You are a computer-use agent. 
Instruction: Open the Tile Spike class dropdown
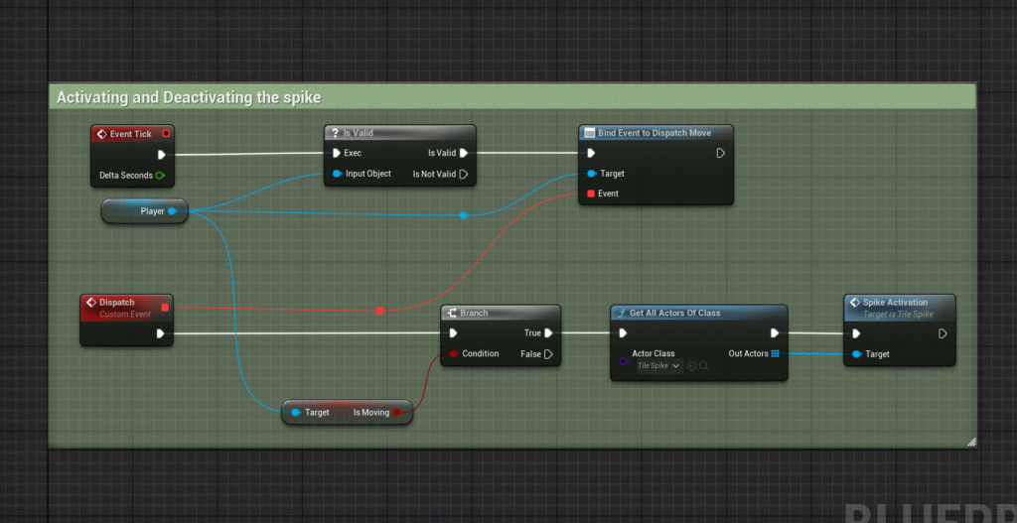(659, 366)
